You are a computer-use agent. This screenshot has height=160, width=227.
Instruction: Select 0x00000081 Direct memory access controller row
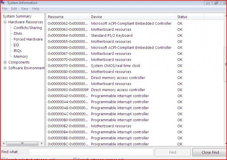point(115,78)
